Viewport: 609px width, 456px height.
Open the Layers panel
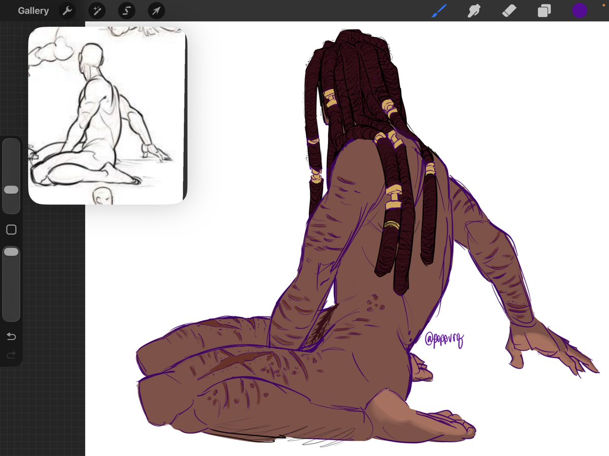544,11
